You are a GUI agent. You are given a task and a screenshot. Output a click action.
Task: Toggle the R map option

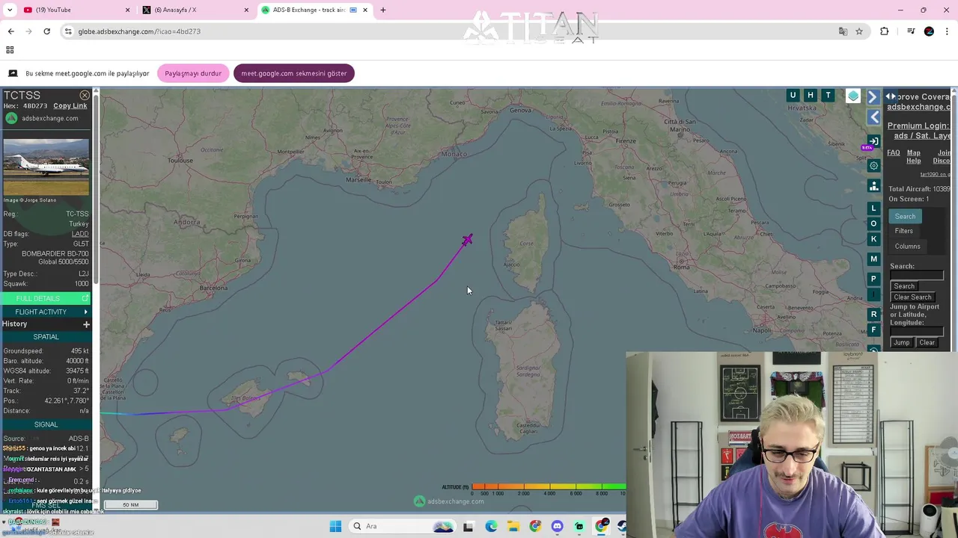coord(873,315)
